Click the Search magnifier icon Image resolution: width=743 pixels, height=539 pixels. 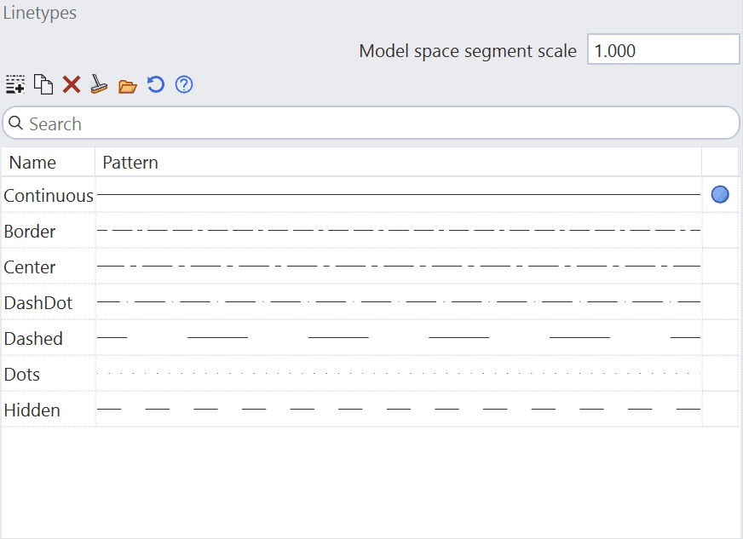[x=15, y=123]
